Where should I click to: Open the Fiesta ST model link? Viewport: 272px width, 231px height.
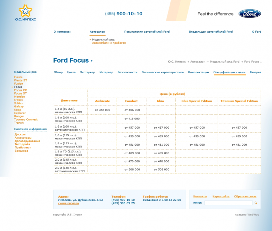[21, 80]
